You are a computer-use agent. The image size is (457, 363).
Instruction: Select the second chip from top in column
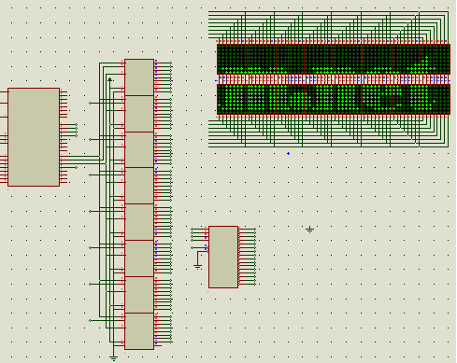click(x=139, y=114)
